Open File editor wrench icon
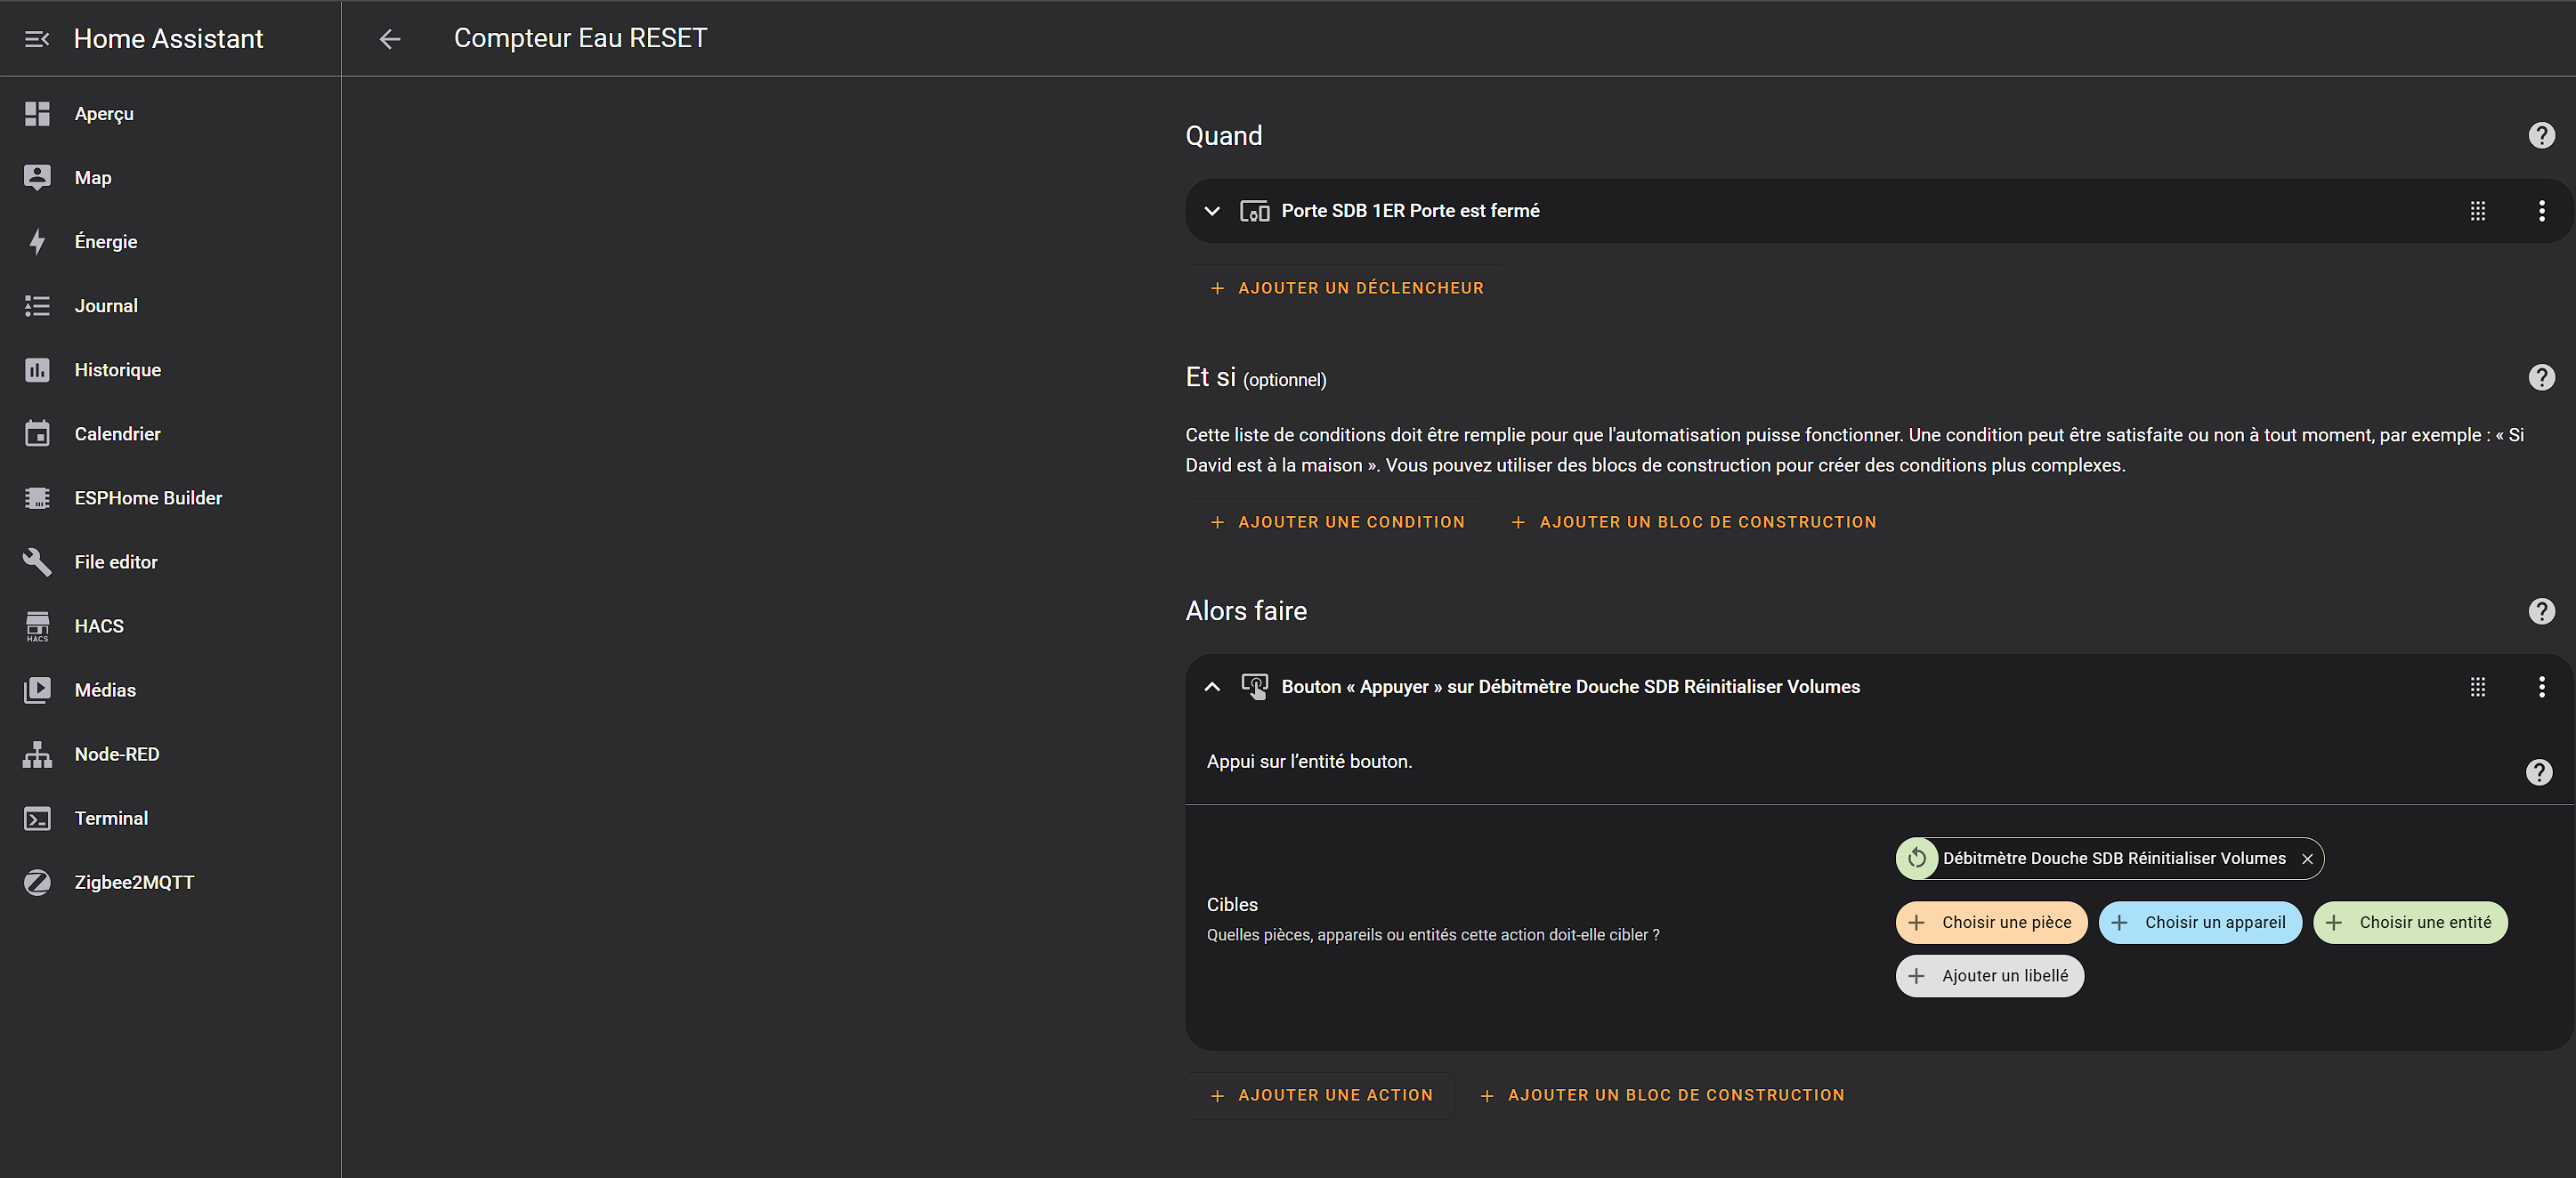This screenshot has width=2576, height=1178. [37, 561]
